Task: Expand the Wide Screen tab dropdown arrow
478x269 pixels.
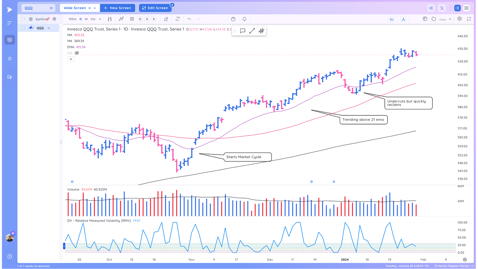Action: pos(95,8)
